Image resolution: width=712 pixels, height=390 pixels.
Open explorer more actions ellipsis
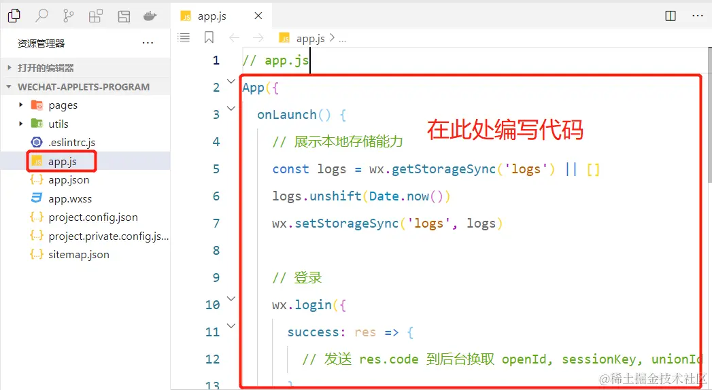coord(148,43)
